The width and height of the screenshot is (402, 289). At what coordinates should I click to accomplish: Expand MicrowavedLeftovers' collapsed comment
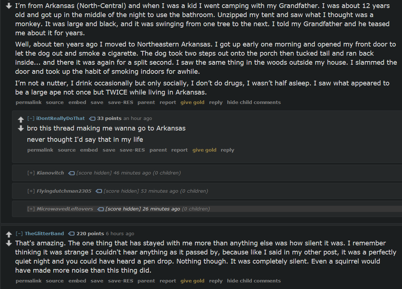31,209
